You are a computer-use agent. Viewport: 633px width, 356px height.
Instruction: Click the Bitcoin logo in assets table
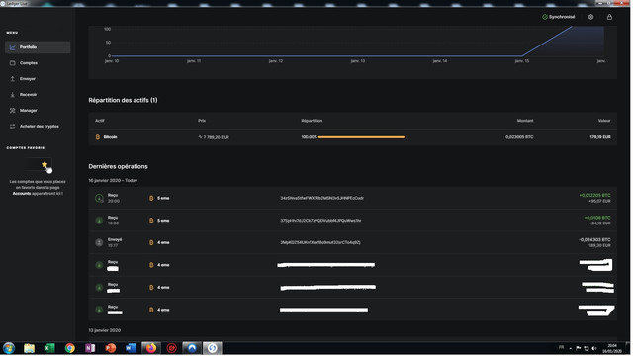97,137
